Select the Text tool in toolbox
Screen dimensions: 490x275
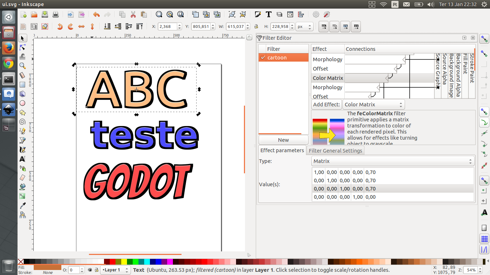click(22, 159)
